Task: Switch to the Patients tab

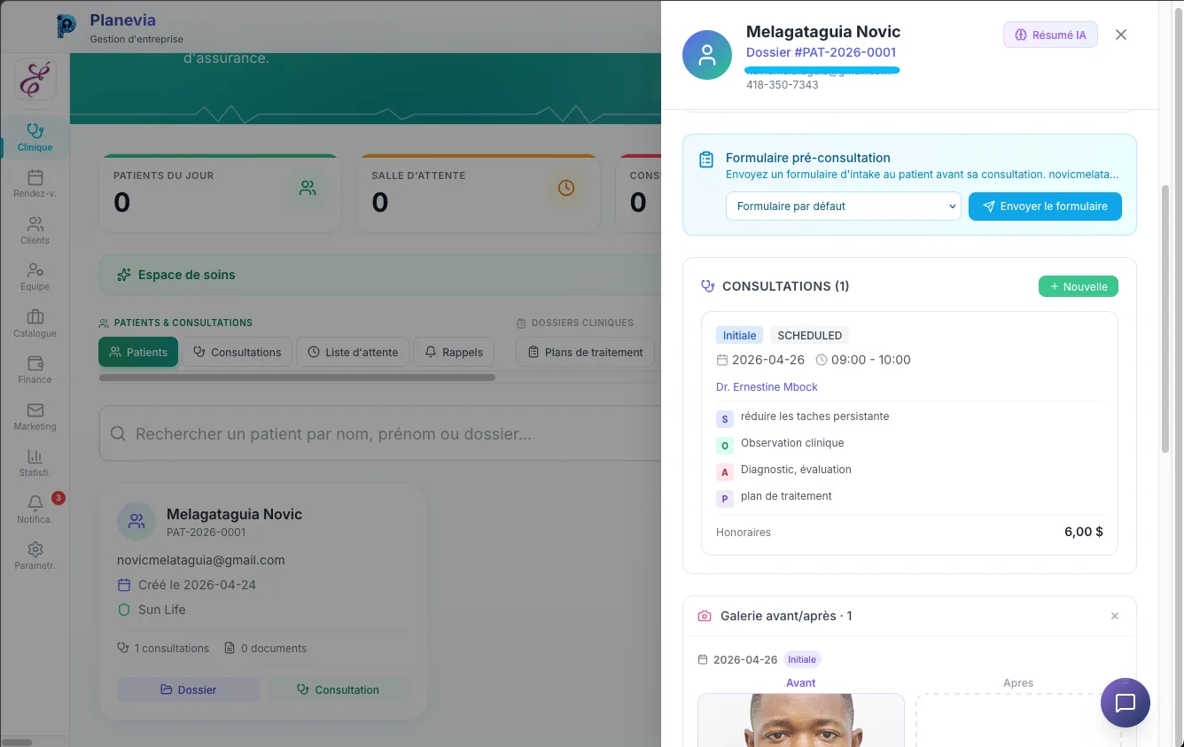Action: click(138, 352)
